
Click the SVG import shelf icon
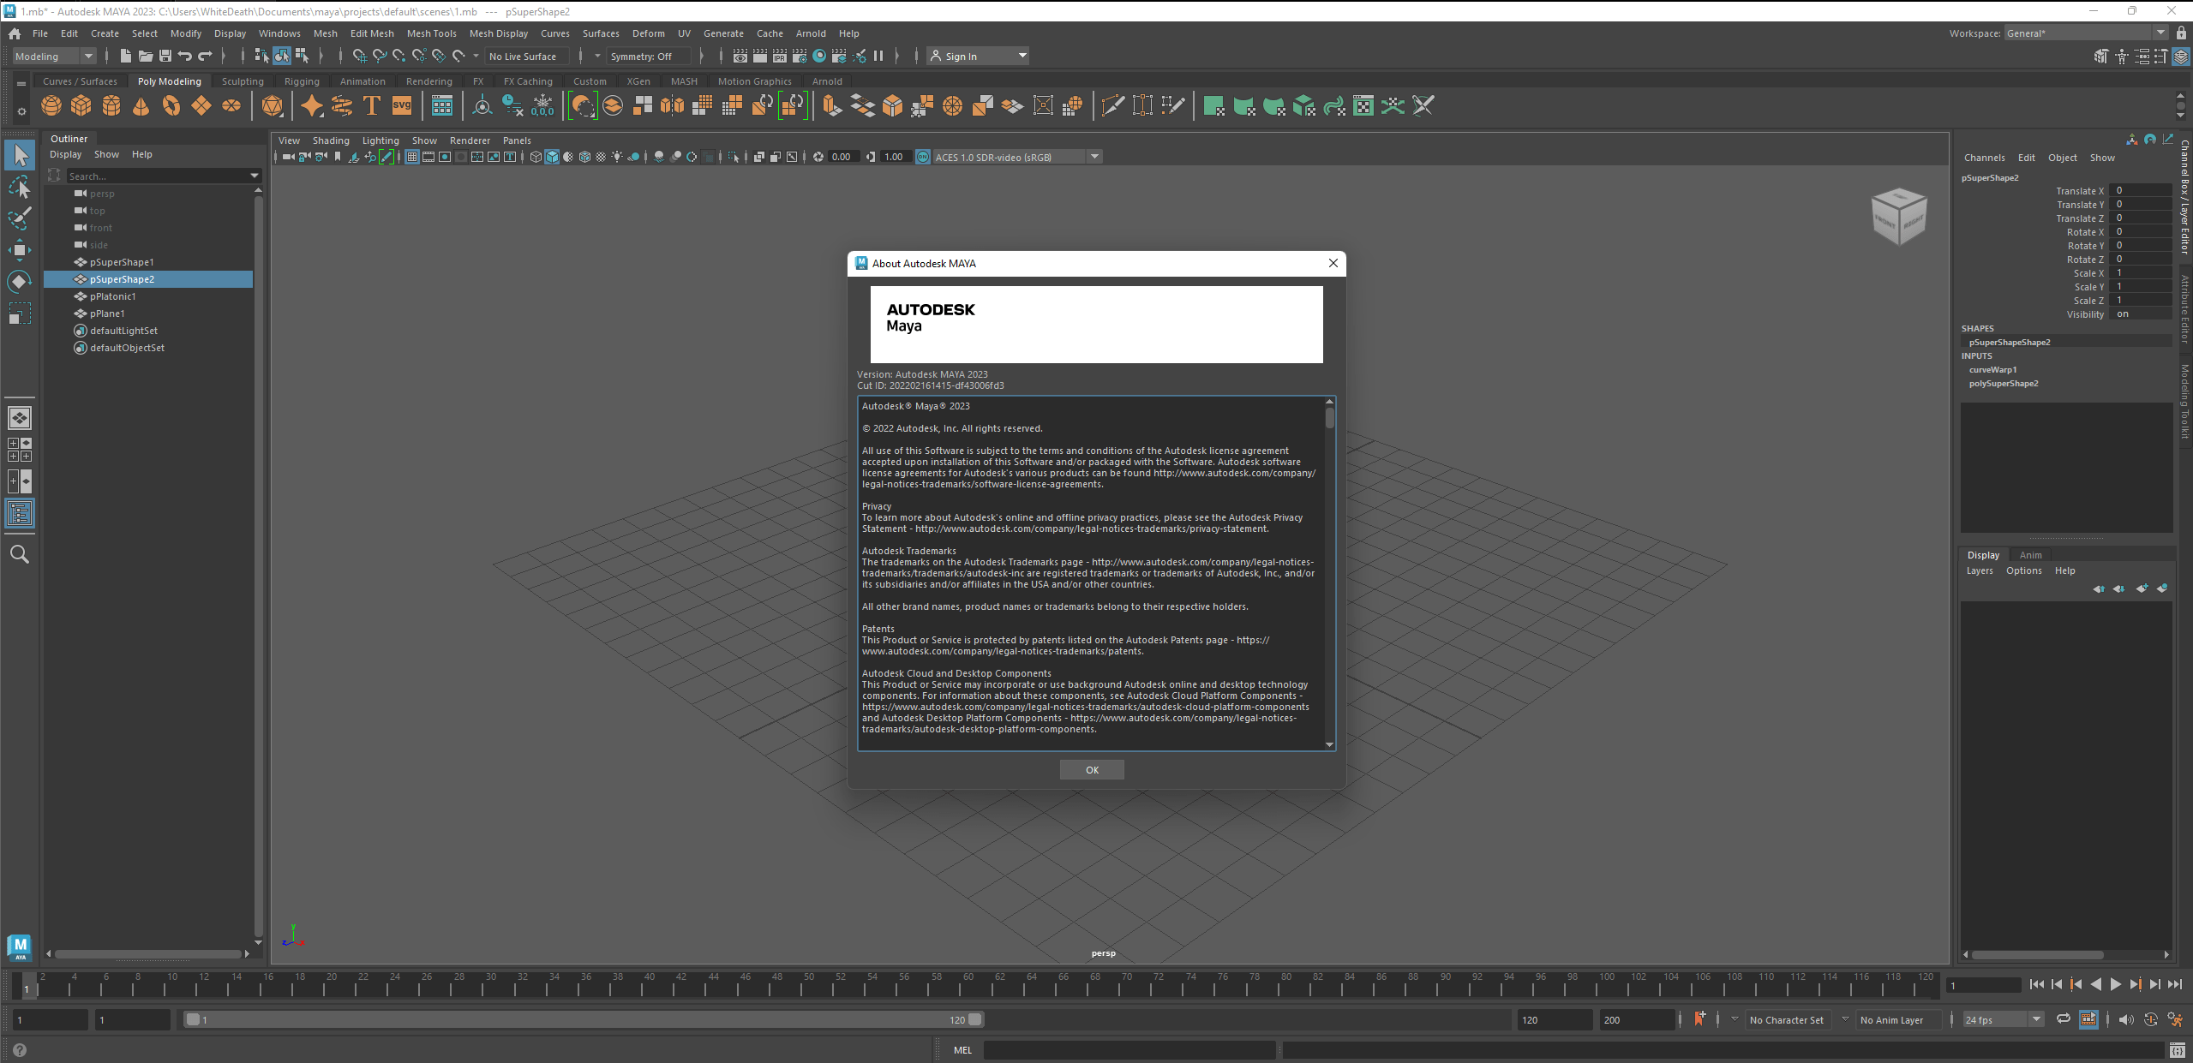click(402, 105)
